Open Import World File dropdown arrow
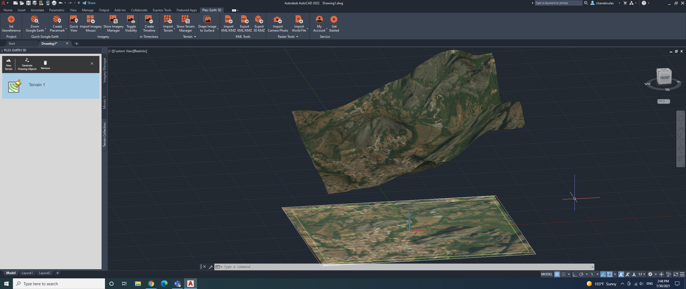This screenshot has height=289, width=686. coord(308,29)
